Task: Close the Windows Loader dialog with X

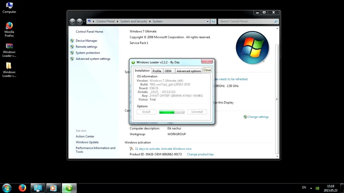Action: click(x=207, y=61)
